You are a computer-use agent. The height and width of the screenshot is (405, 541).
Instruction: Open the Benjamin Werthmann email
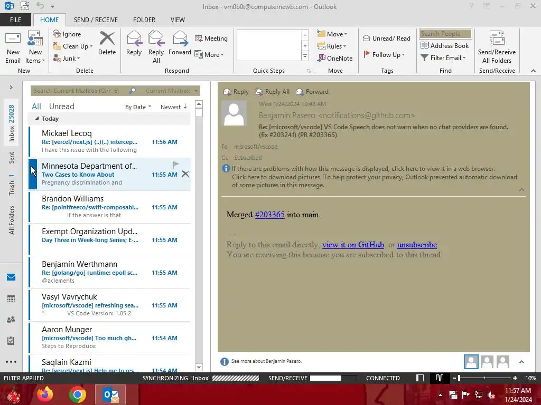tap(110, 273)
